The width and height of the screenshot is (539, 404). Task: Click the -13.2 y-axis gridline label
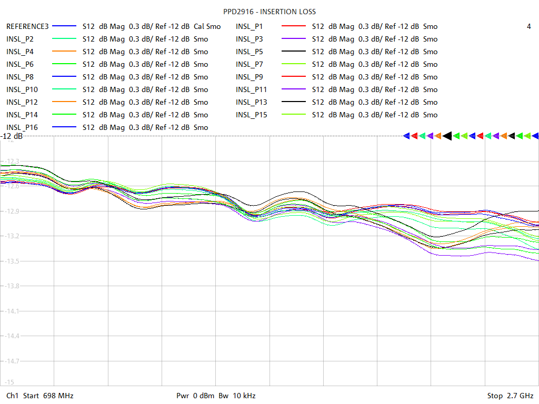click(13, 236)
